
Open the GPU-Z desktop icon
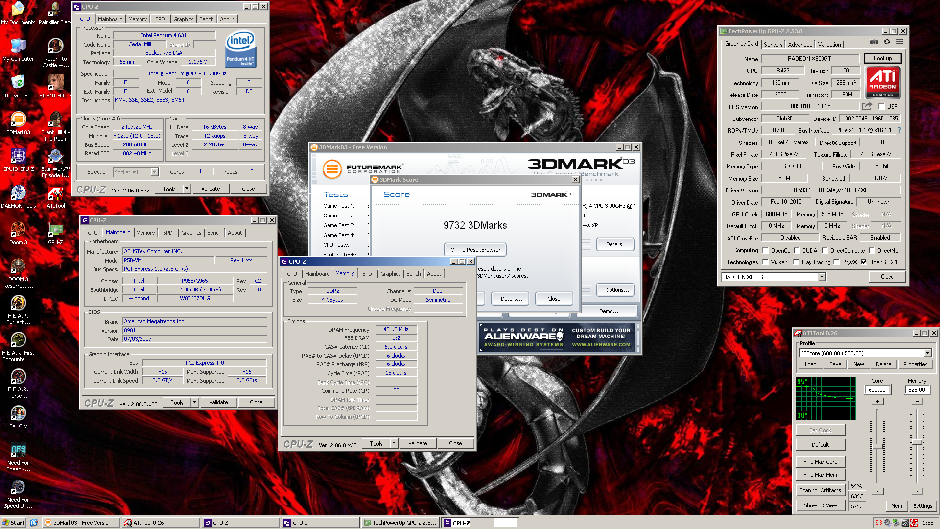[x=55, y=234]
